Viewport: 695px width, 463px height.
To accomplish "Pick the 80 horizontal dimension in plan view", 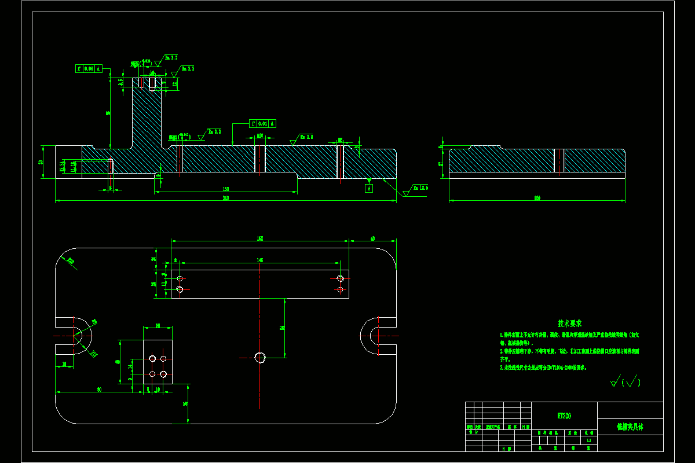I will pyautogui.click(x=99, y=390).
